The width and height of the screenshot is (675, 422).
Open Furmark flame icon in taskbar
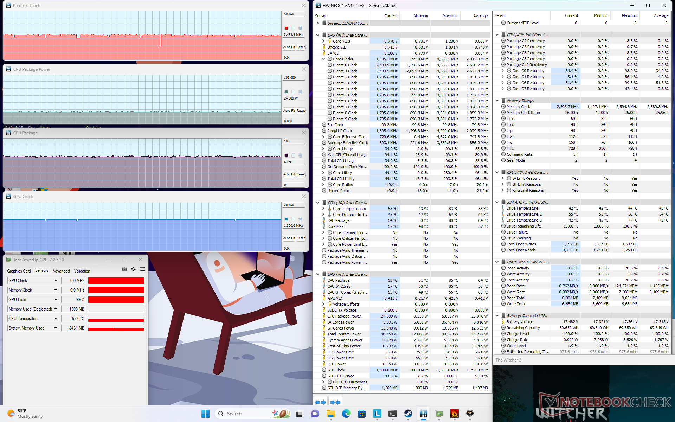[x=454, y=414]
